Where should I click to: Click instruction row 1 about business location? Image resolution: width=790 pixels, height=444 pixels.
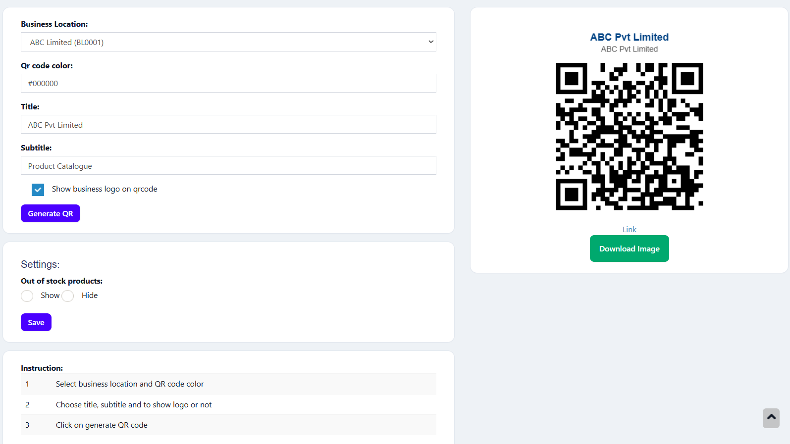point(130,384)
